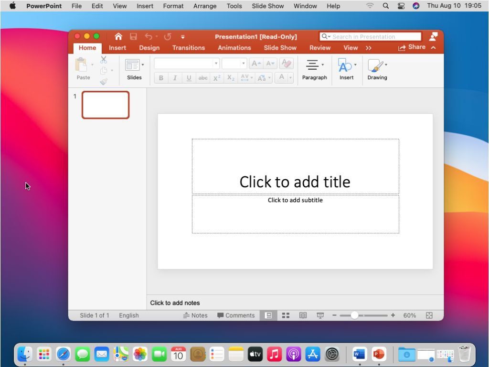
Task: Switch to the Transitions ribbon tab
Action: pos(188,48)
